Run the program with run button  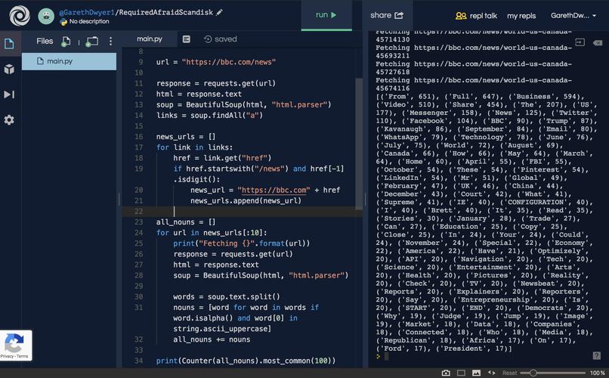click(x=326, y=15)
